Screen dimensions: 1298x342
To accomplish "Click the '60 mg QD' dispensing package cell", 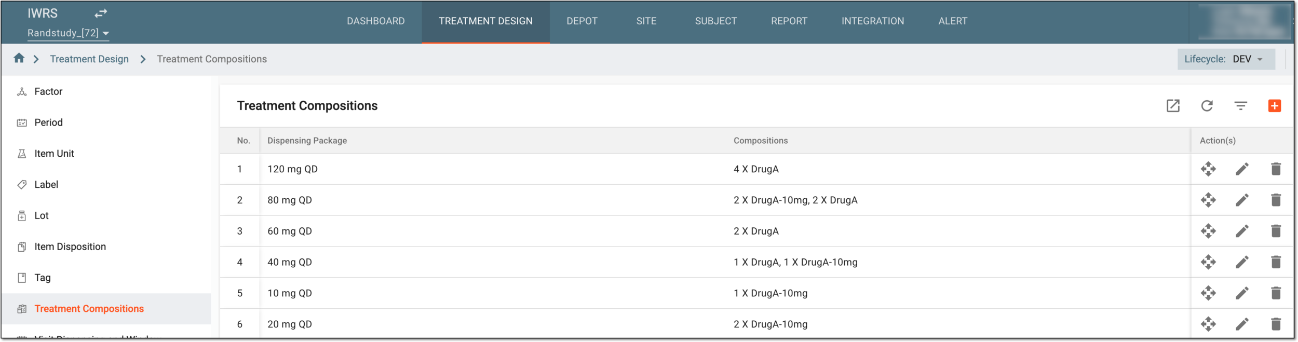I will tap(289, 231).
